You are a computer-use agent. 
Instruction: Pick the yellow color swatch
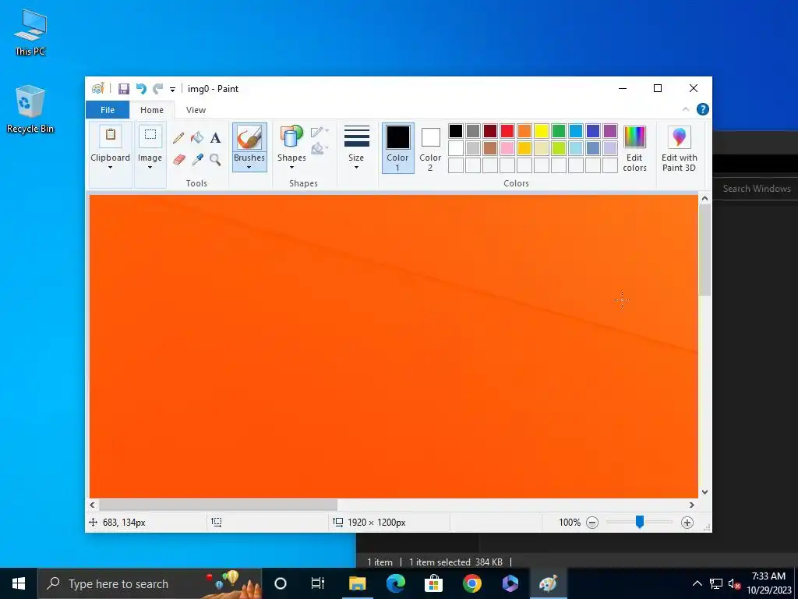tap(542, 131)
